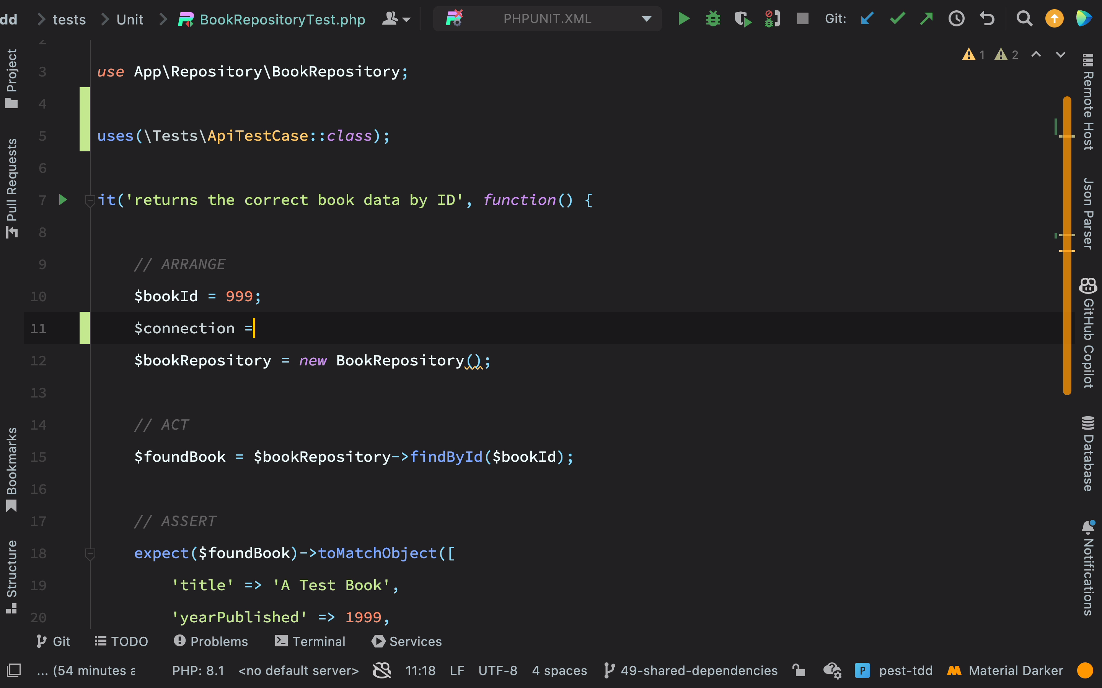Change the 4 spaces indent setting
The image size is (1102, 688).
(560, 670)
